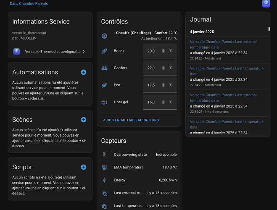This screenshot has height=210, width=277.
Task: Select the 0,280 kWh energy value
Action: coord(168,180)
